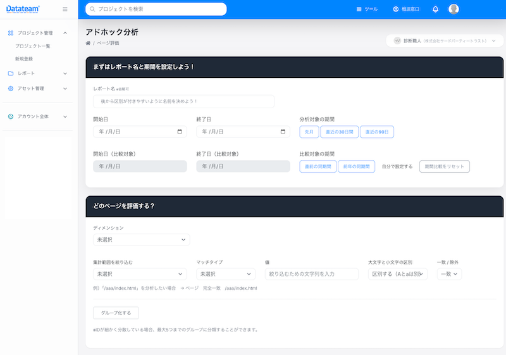
Task: Click the 相談窓口 lifebuoy icon
Action: pyautogui.click(x=396, y=9)
